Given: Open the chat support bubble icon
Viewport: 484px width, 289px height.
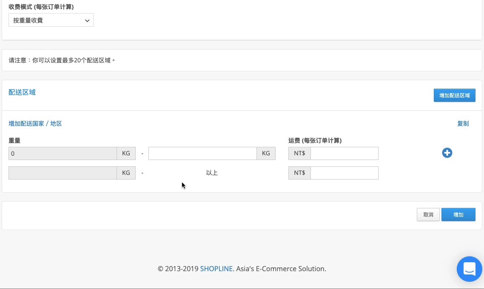Looking at the screenshot, I should coord(470,269).
